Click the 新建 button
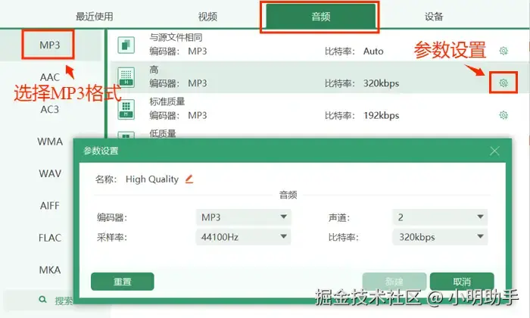Screen dimensions: 530x318 [394, 282]
